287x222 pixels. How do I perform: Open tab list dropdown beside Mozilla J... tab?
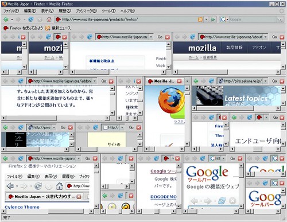click(x=187, y=81)
